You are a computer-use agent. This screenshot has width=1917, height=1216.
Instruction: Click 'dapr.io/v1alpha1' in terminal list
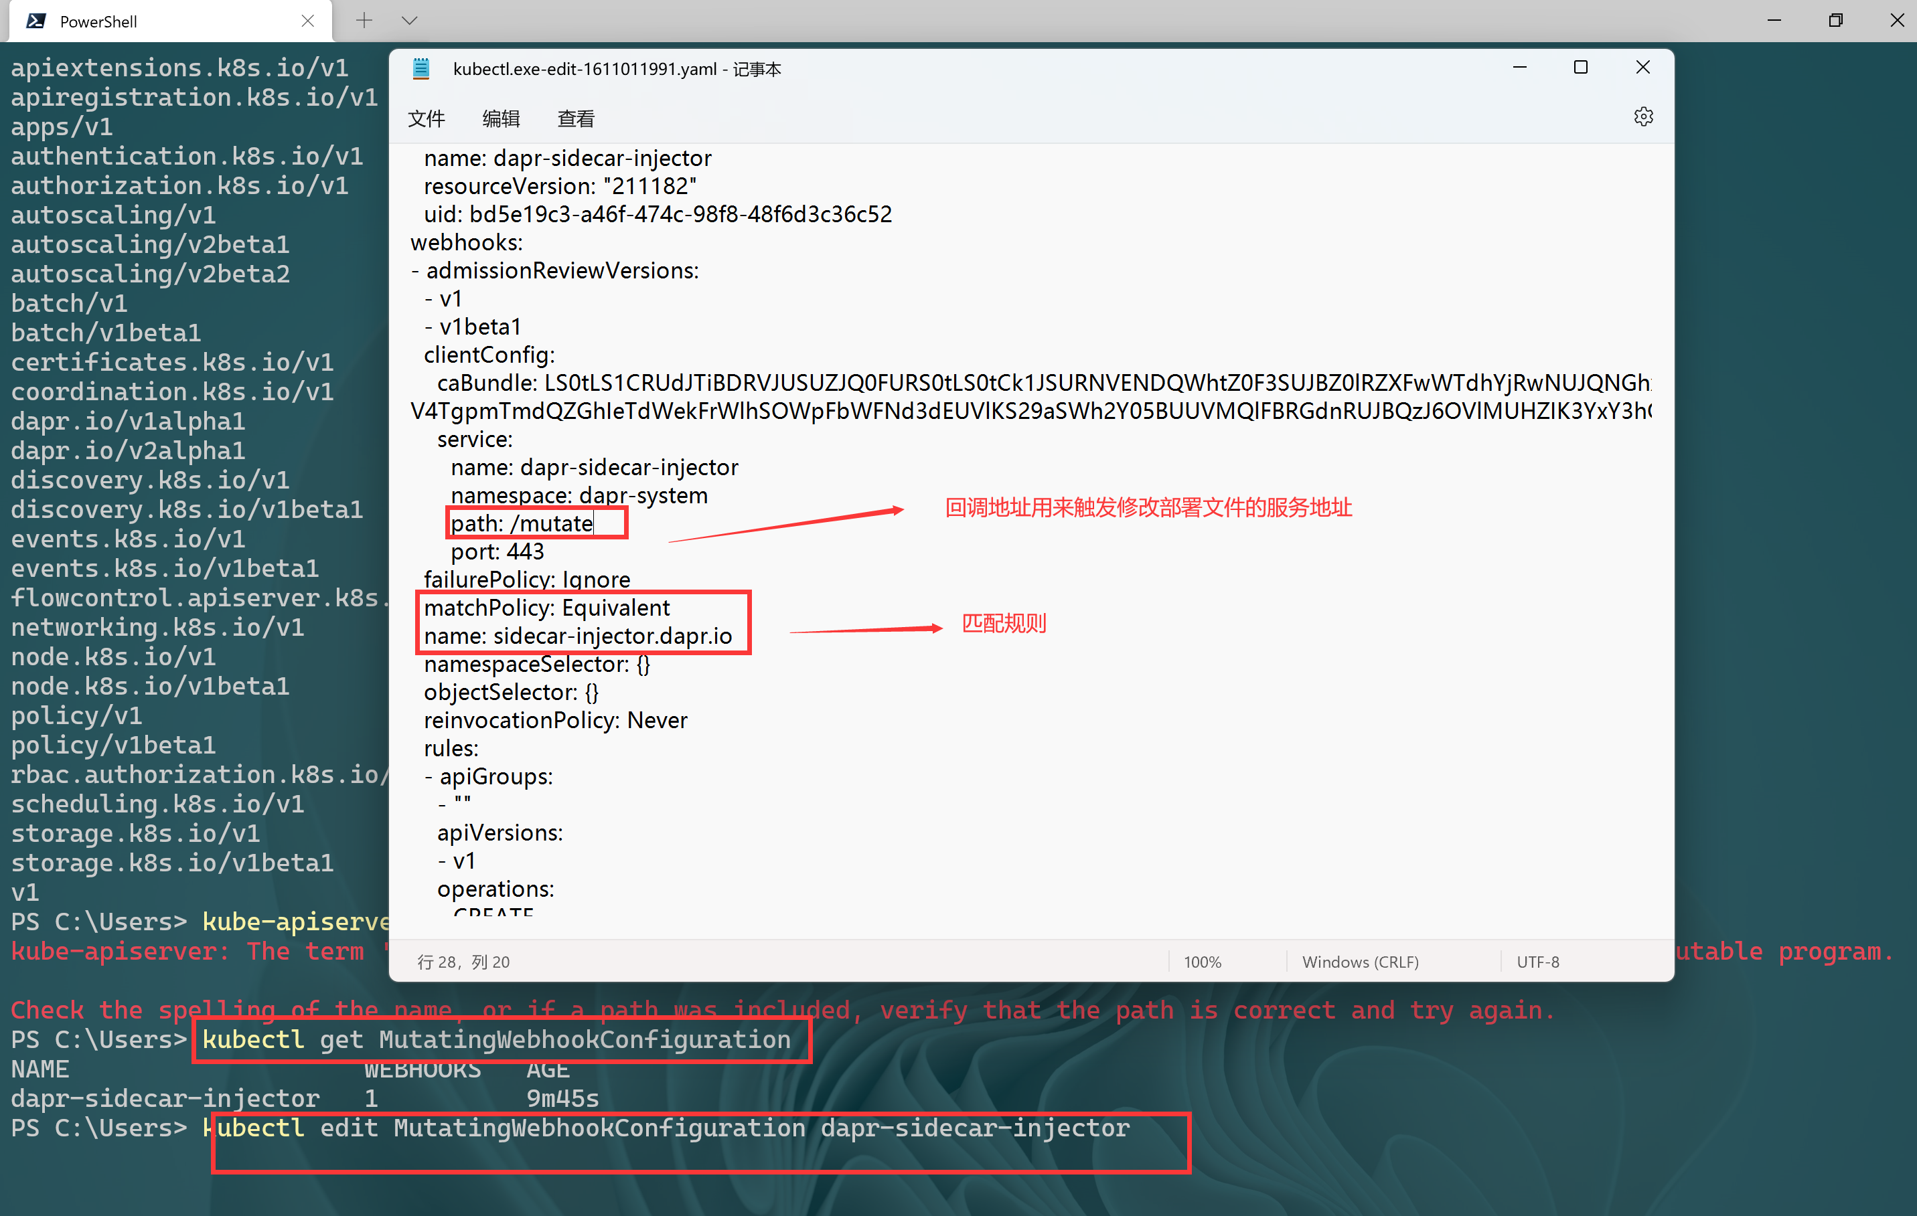coord(127,421)
